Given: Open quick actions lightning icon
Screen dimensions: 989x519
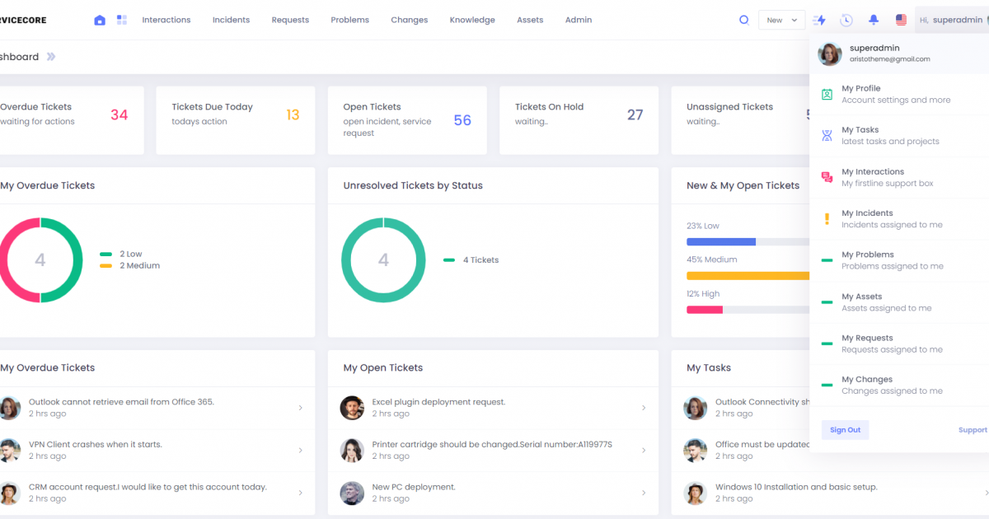Looking at the screenshot, I should [x=819, y=20].
